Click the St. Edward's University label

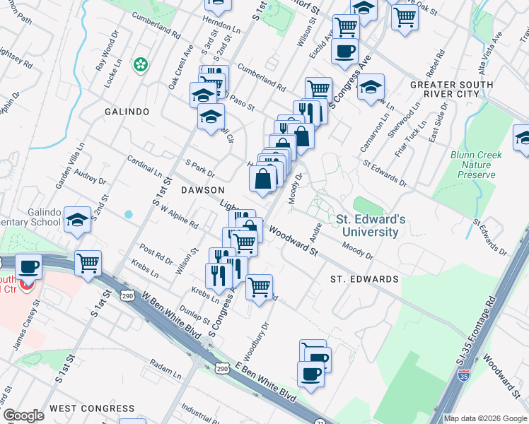coord(371,225)
